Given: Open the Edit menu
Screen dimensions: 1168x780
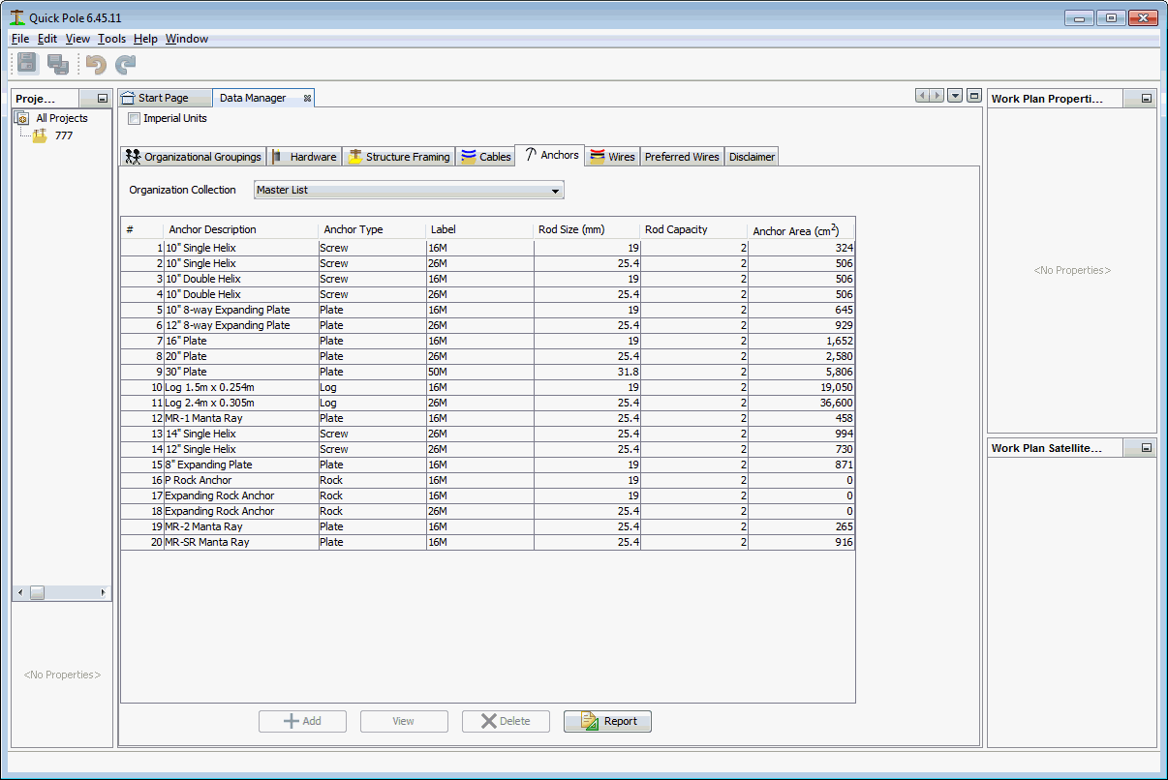Looking at the screenshot, I should tap(47, 39).
